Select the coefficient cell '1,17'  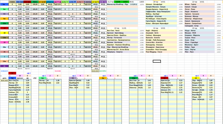point(211,95)
